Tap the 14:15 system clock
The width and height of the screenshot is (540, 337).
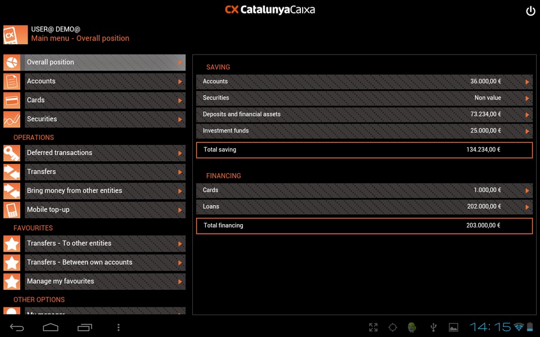[x=490, y=327]
